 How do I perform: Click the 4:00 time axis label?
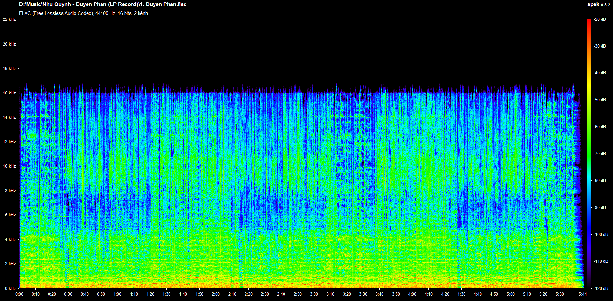[x=412, y=294]
